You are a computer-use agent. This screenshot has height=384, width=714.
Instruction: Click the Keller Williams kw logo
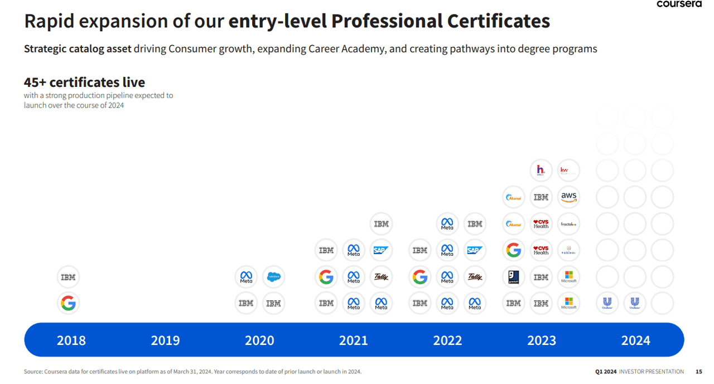(568, 170)
